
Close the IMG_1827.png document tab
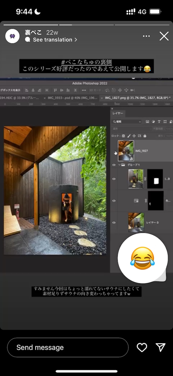click(x=102, y=98)
